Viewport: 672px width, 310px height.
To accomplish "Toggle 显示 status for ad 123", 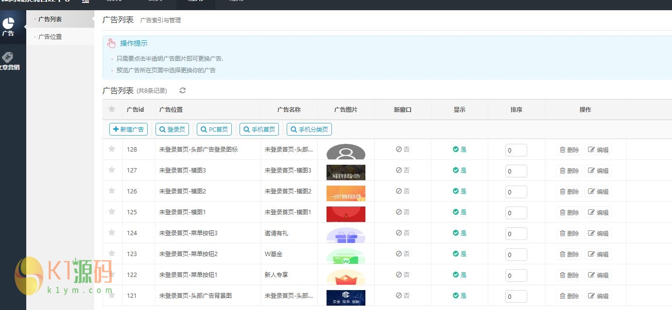I will click(x=459, y=254).
